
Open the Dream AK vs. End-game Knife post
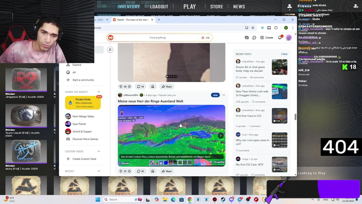(250, 69)
